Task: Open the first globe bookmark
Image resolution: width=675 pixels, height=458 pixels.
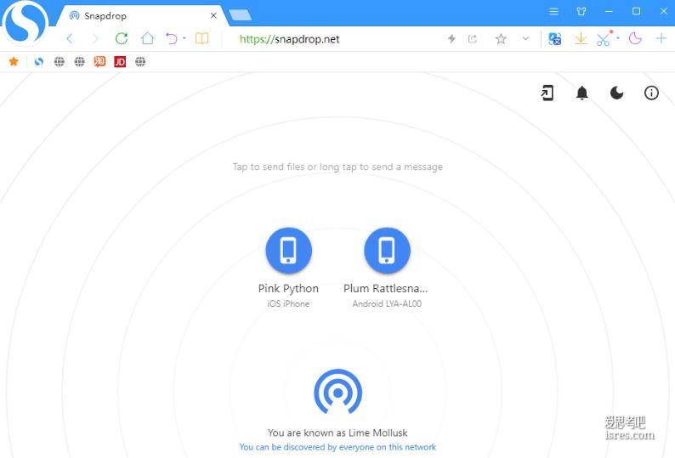Action: coord(60,62)
